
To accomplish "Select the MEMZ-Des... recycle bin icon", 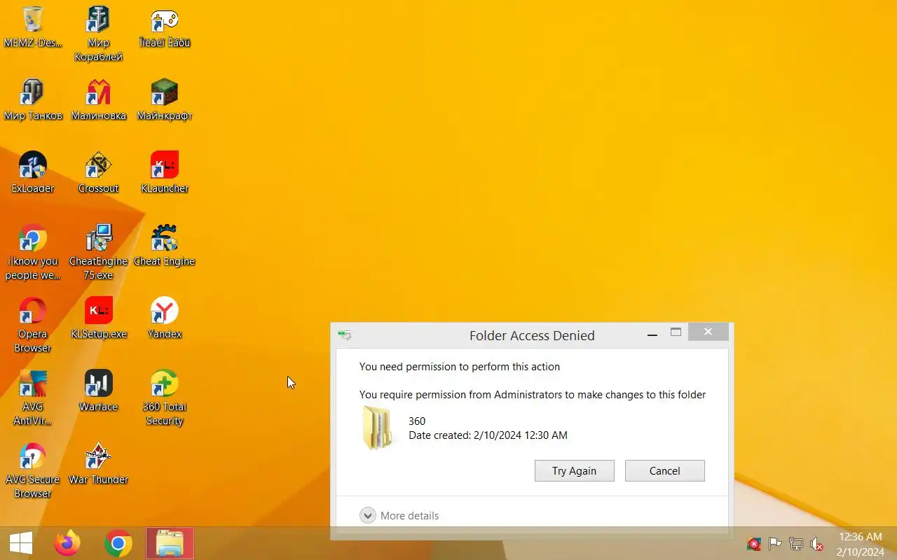I will 32,27.
